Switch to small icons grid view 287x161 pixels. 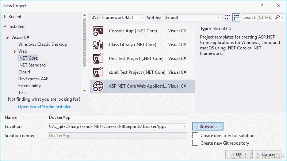click(x=227, y=17)
